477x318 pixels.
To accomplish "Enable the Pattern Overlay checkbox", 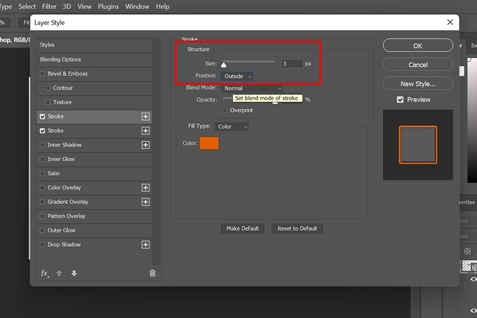I will 42,216.
